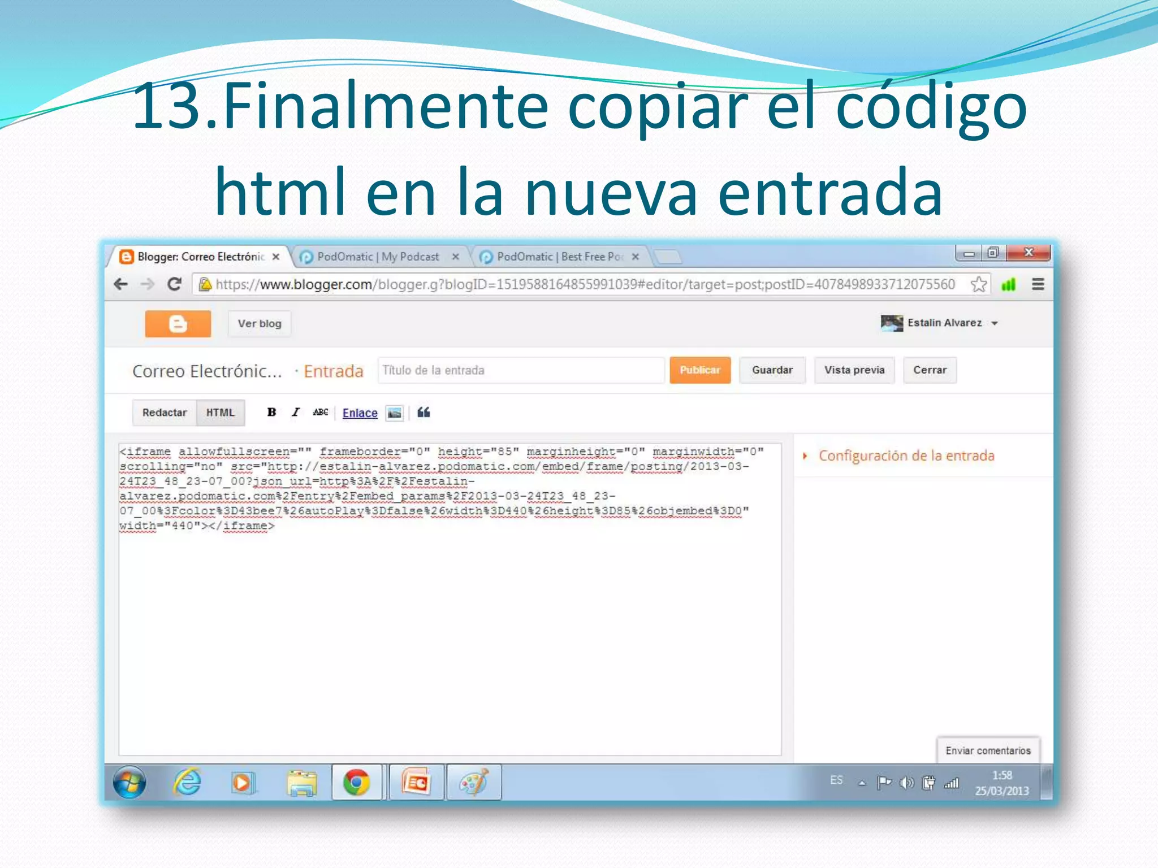Expand Configuración de la entrada
The height and width of the screenshot is (868, 1158).
(906, 455)
